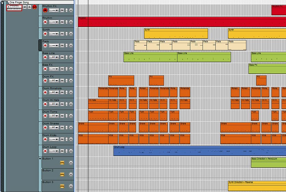Enable record on the Drum FX lane
This screenshot has height=192, width=286.
(x=45, y=80)
